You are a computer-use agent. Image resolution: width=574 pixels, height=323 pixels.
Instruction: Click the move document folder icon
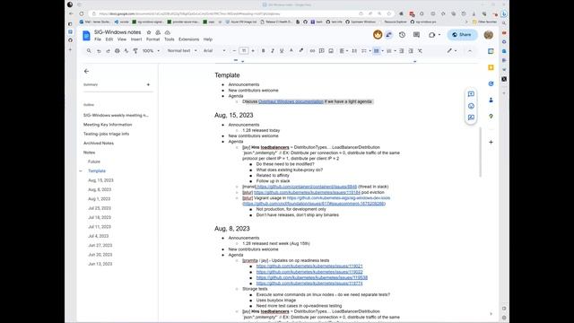coord(158,32)
